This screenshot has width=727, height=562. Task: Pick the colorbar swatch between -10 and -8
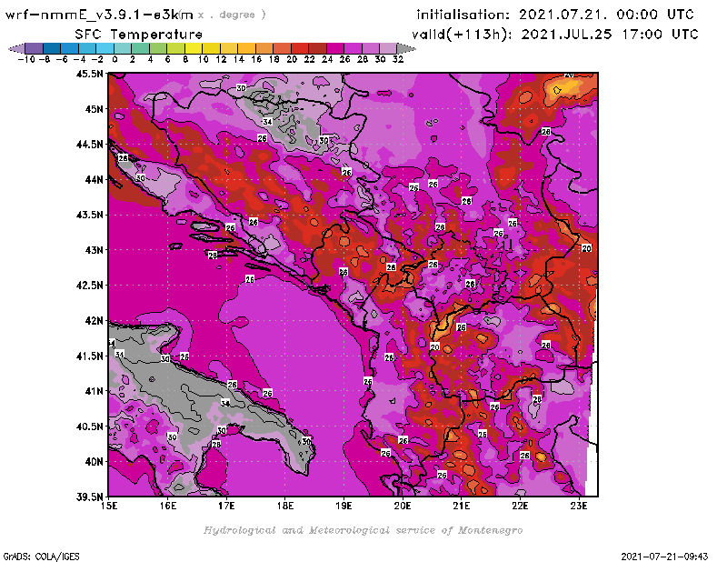(x=35, y=48)
